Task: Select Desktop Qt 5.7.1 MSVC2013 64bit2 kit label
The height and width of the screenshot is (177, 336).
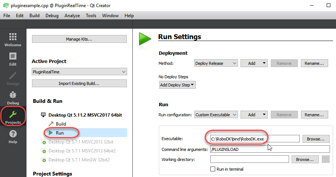Action: [82, 151]
